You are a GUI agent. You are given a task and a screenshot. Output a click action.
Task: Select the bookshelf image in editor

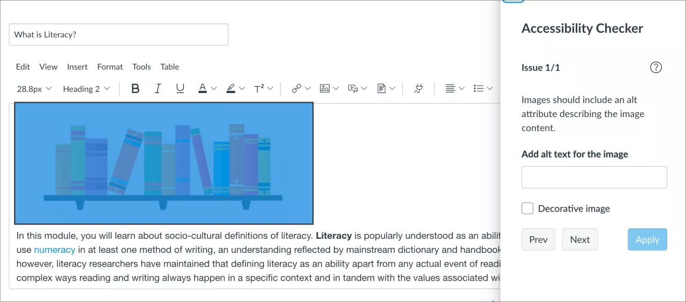tap(163, 163)
